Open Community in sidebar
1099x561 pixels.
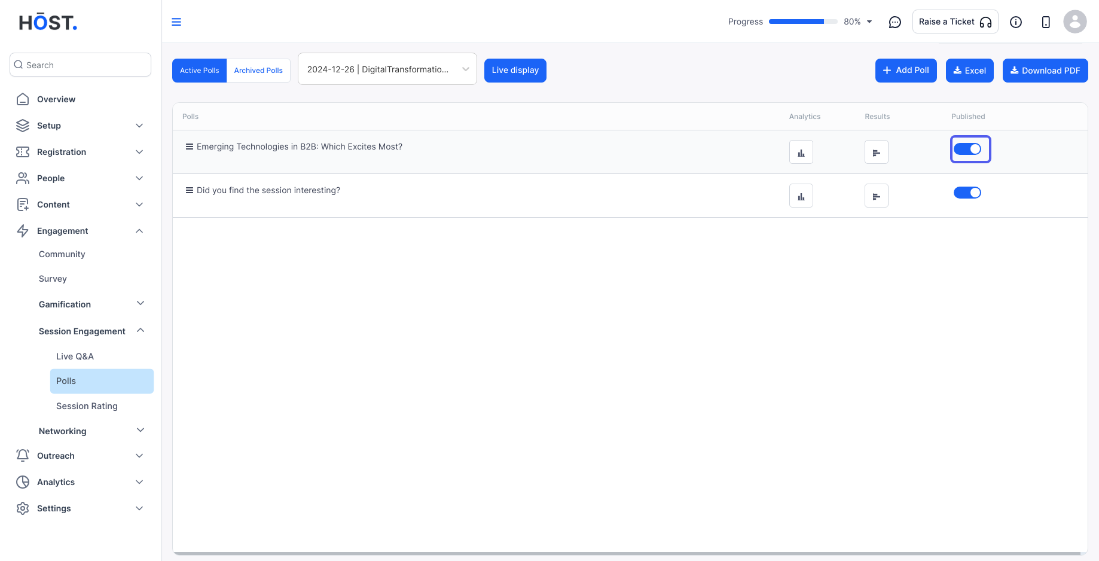click(62, 254)
